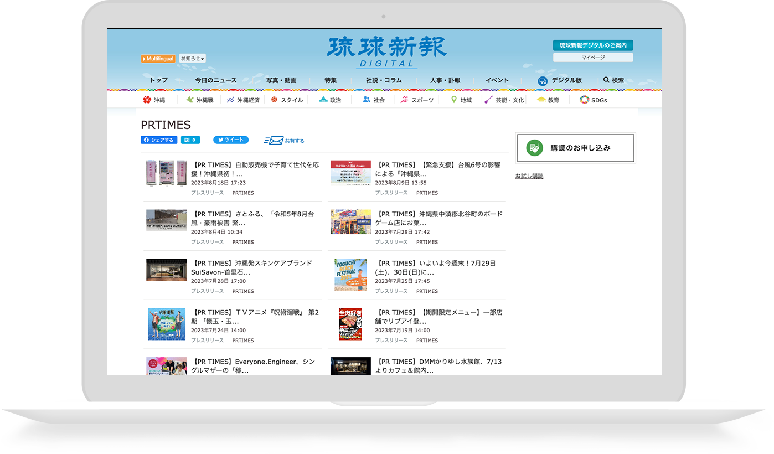This screenshot has height=454, width=774.
Task: Open the SDGs color wheel icon
Action: click(584, 100)
